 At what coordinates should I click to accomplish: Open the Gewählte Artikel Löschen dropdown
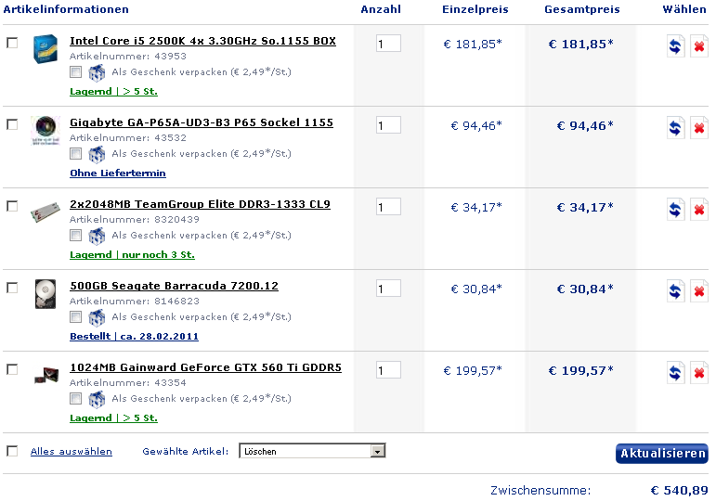pos(312,451)
